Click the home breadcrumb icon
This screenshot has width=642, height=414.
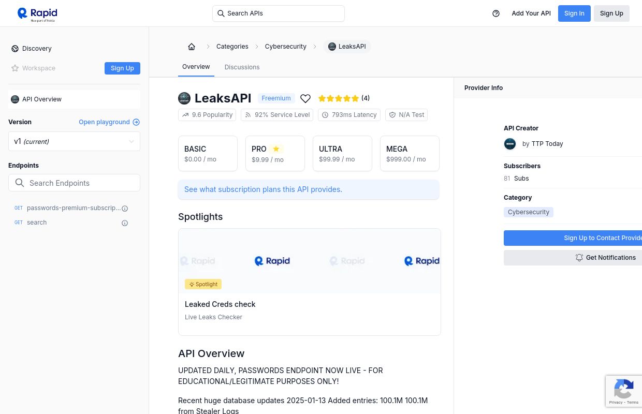192,47
